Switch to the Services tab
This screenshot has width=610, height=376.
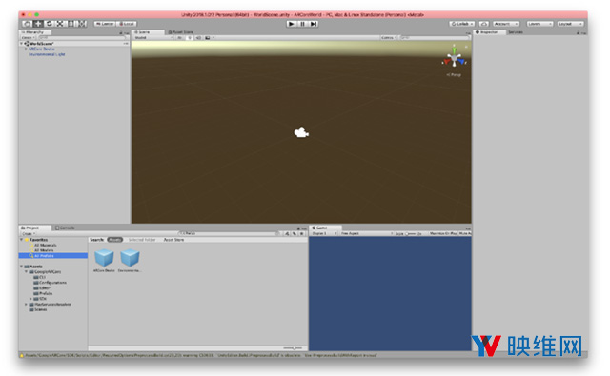[516, 32]
